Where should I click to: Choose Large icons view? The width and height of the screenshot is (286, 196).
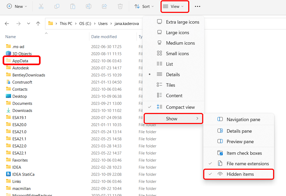(178, 32)
